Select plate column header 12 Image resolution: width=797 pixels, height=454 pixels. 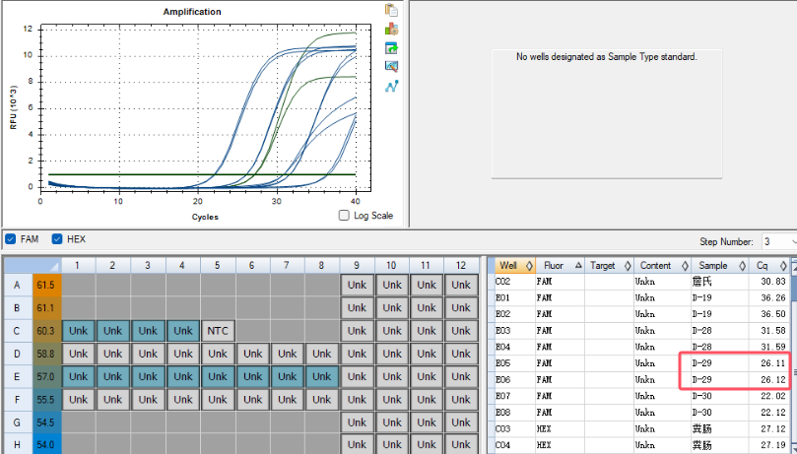click(461, 265)
